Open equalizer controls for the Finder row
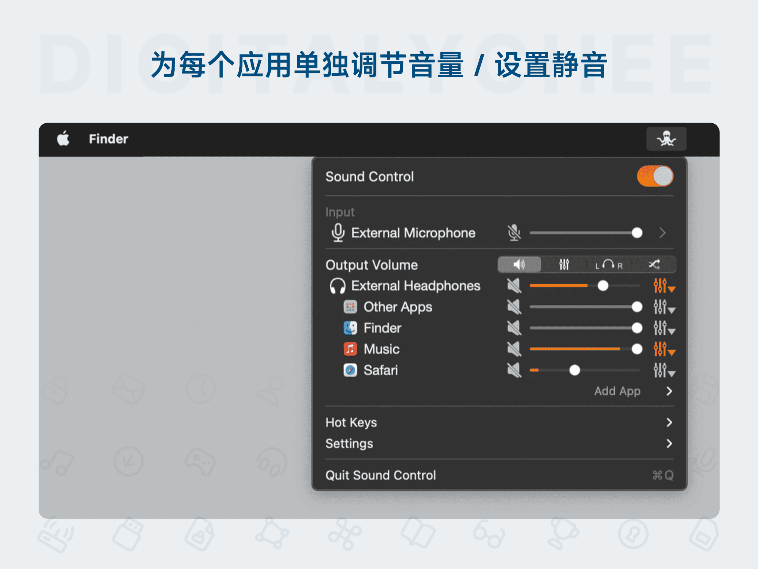Viewport: 758px width, 569px height. (x=660, y=328)
